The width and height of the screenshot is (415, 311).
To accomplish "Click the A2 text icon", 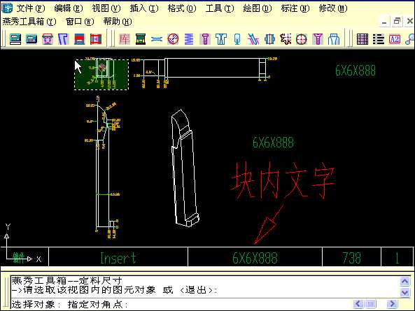I will click(x=395, y=39).
